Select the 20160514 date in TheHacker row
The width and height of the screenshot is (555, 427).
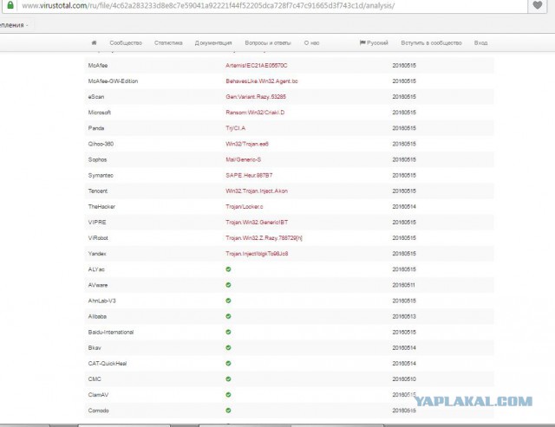click(x=404, y=206)
